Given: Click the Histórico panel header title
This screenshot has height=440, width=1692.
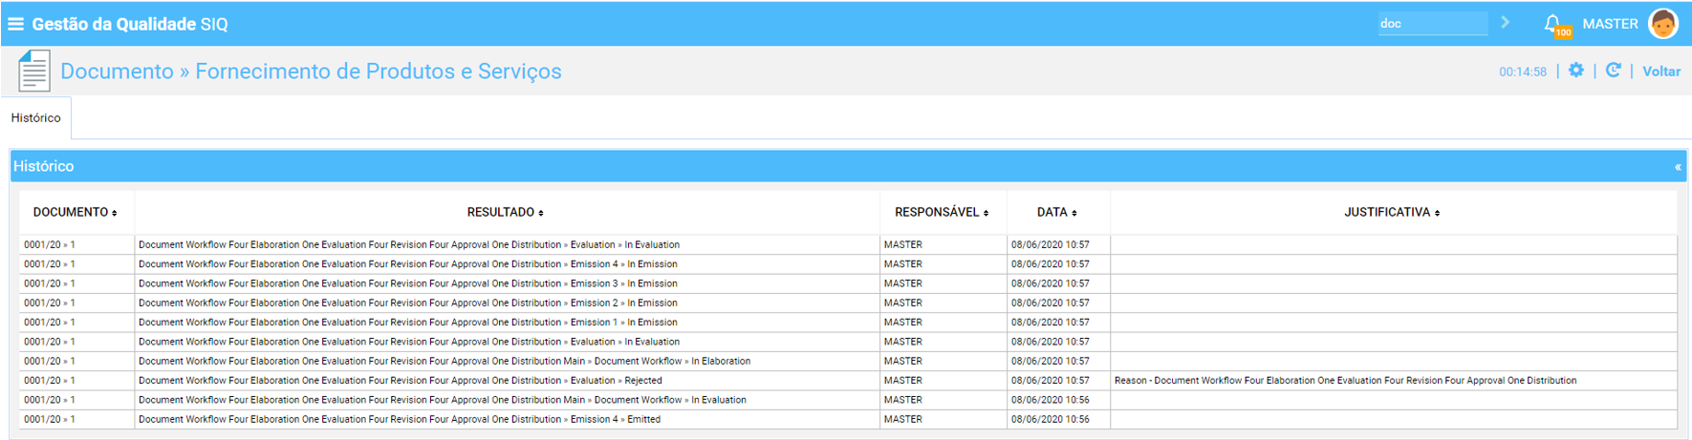Looking at the screenshot, I should point(43,166).
